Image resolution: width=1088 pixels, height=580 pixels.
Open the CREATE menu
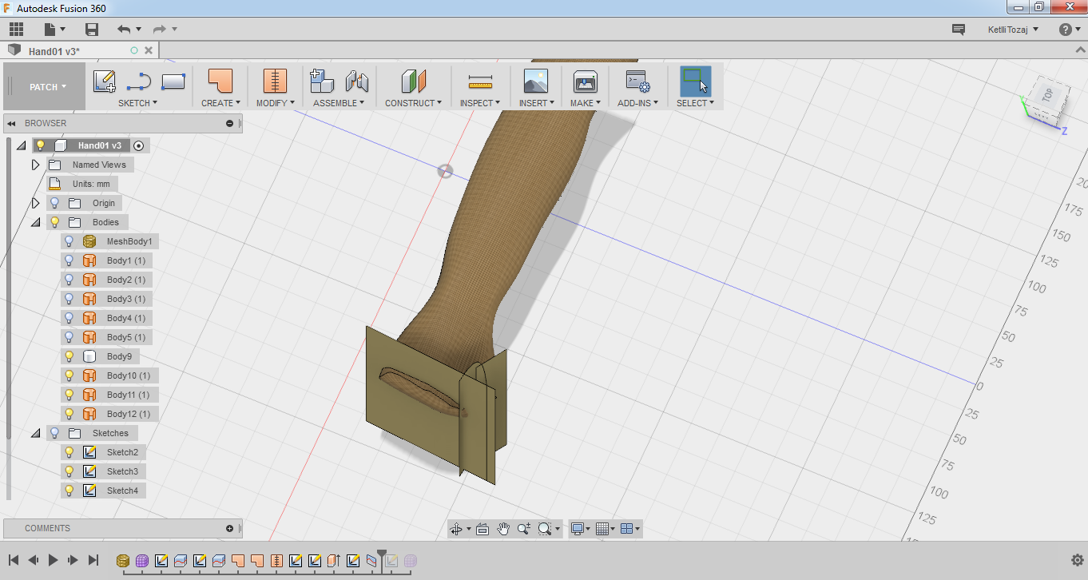[x=220, y=103]
